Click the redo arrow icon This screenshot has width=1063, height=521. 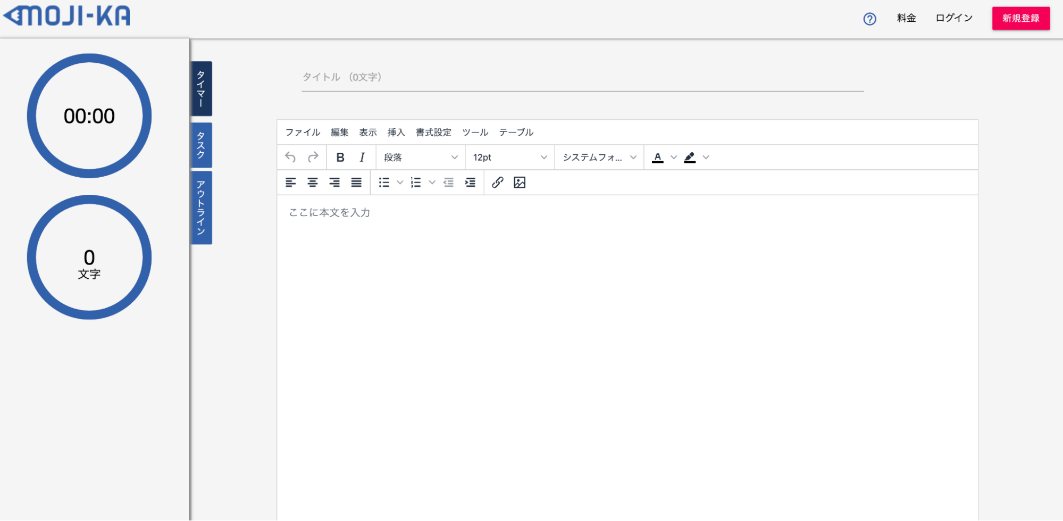pos(313,157)
